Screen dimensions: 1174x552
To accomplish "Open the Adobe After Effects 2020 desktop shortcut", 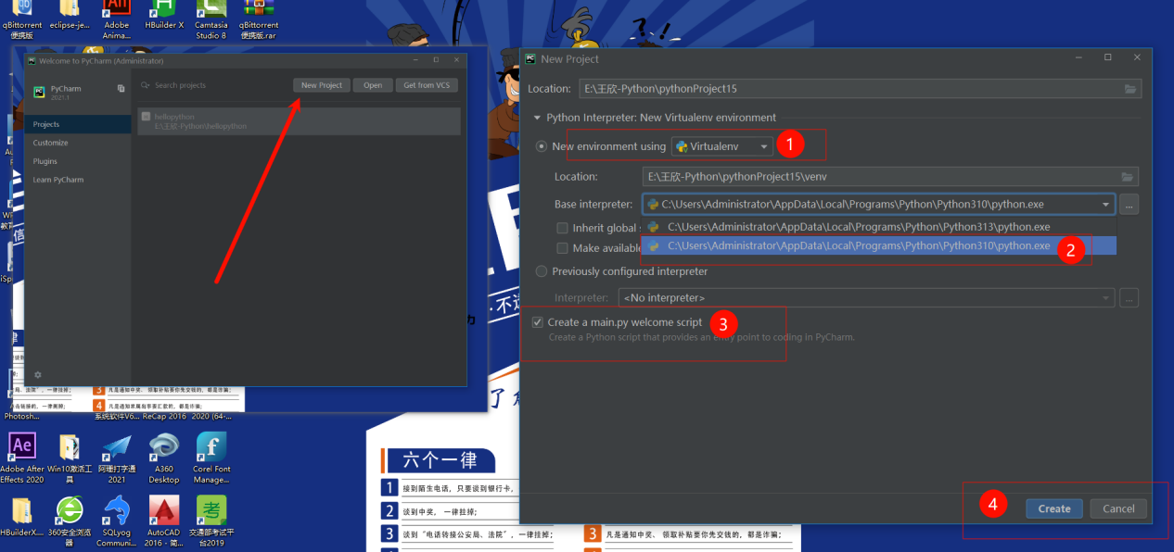I will 22,457.
